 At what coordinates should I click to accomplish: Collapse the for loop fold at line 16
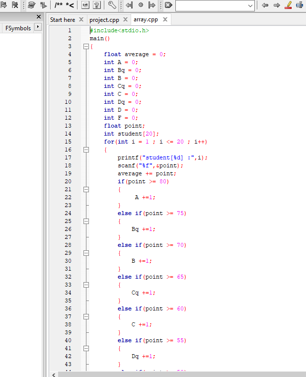pyautogui.click(x=86, y=150)
